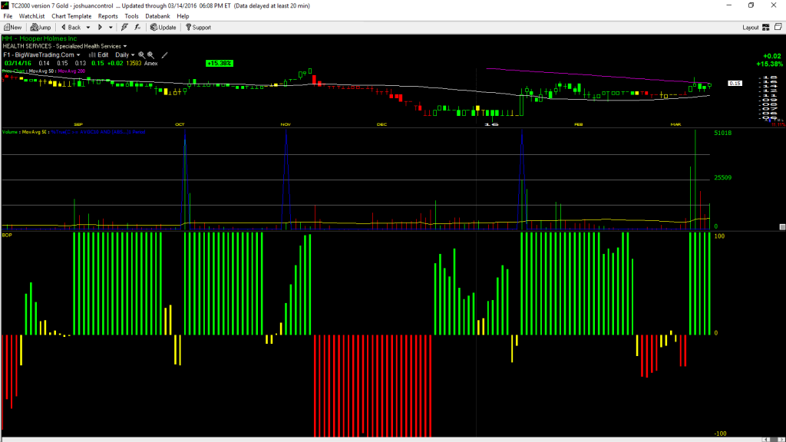Click the forward navigation arrow
The image size is (786, 442).
pyautogui.click(x=100, y=28)
